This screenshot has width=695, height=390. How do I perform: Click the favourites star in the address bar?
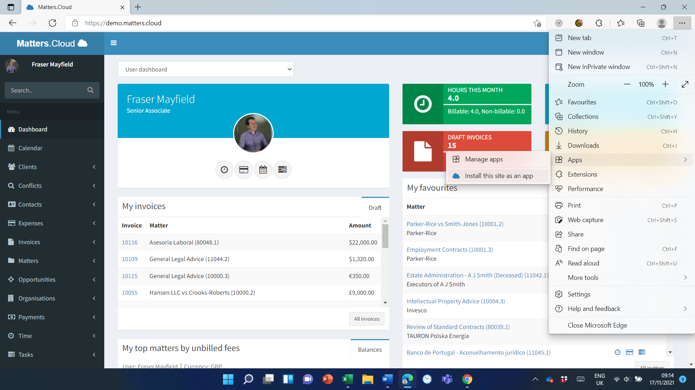pos(537,23)
